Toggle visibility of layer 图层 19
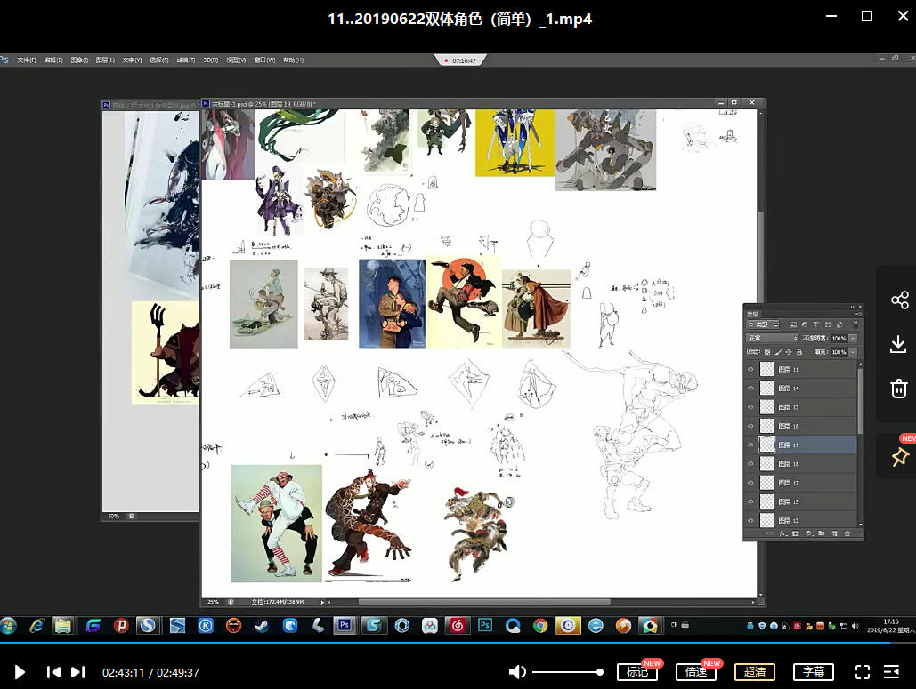The height and width of the screenshot is (689, 916). (x=750, y=445)
